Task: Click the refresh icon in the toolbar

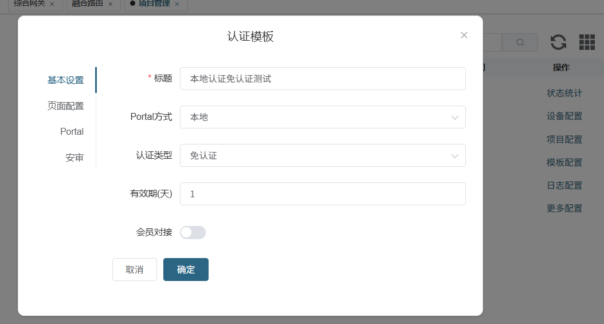Action: coord(558,42)
